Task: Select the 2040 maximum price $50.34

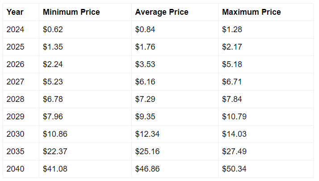Action: pyautogui.click(x=234, y=169)
